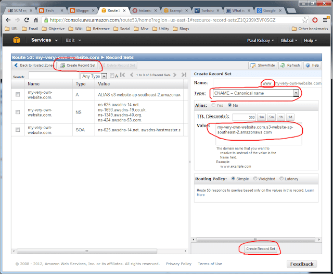Switch to the Tech browser tab
This screenshot has height=274, width=333.
click(51, 10)
